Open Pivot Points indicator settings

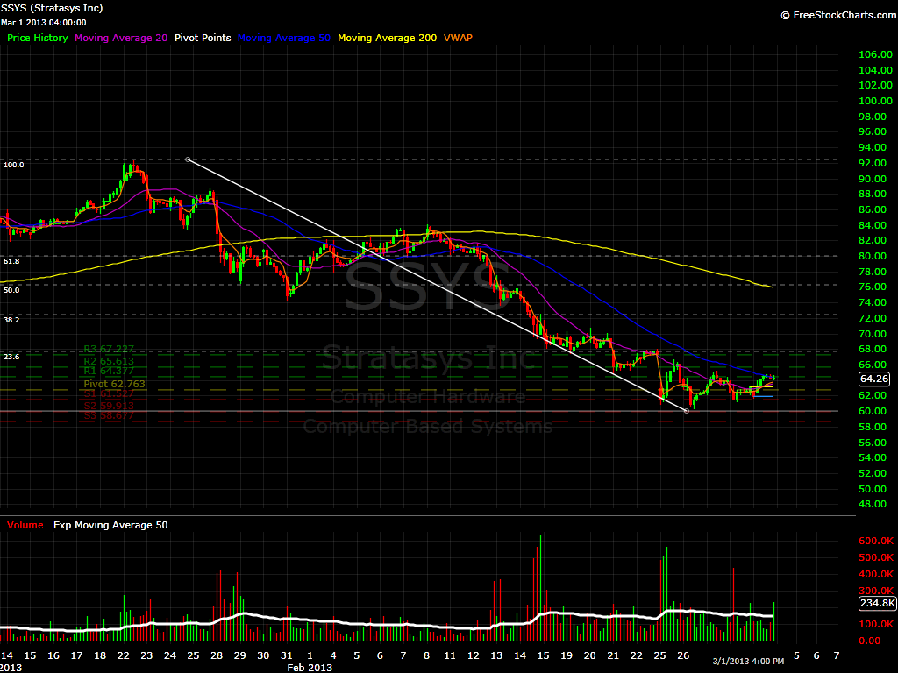point(203,38)
